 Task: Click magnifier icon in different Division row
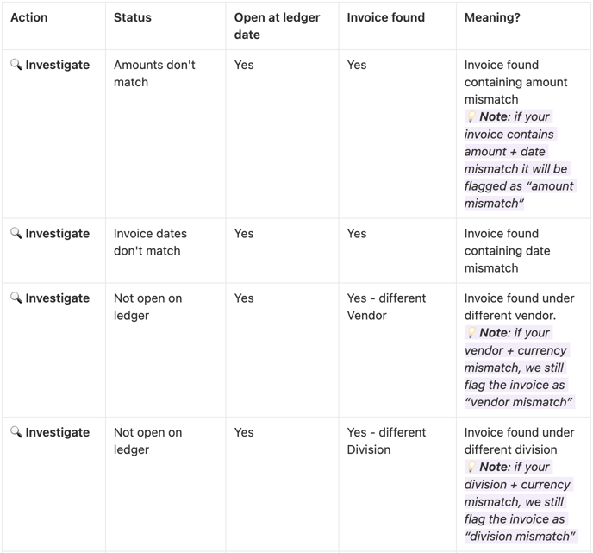pyautogui.click(x=16, y=432)
